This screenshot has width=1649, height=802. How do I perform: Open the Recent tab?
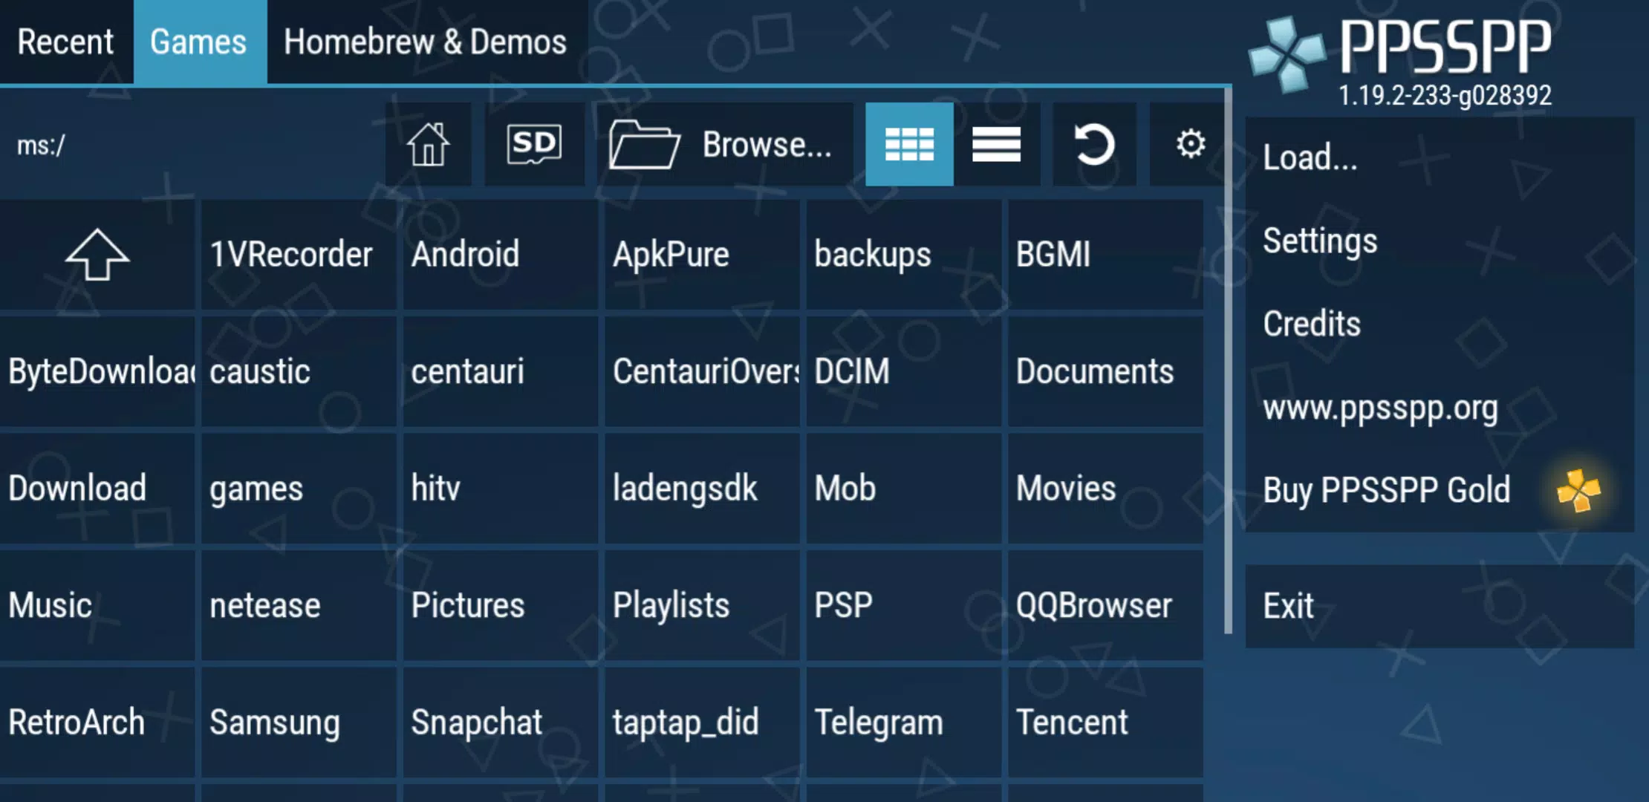click(x=65, y=42)
